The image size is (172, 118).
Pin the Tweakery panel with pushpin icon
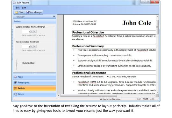coord(54,16)
